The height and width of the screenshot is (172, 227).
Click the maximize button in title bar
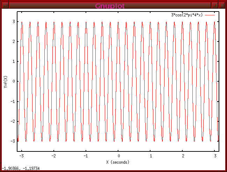click(222, 5)
